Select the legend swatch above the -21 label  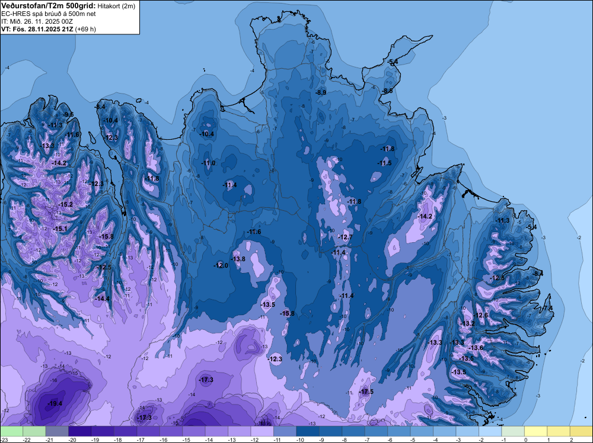[x=57, y=431]
